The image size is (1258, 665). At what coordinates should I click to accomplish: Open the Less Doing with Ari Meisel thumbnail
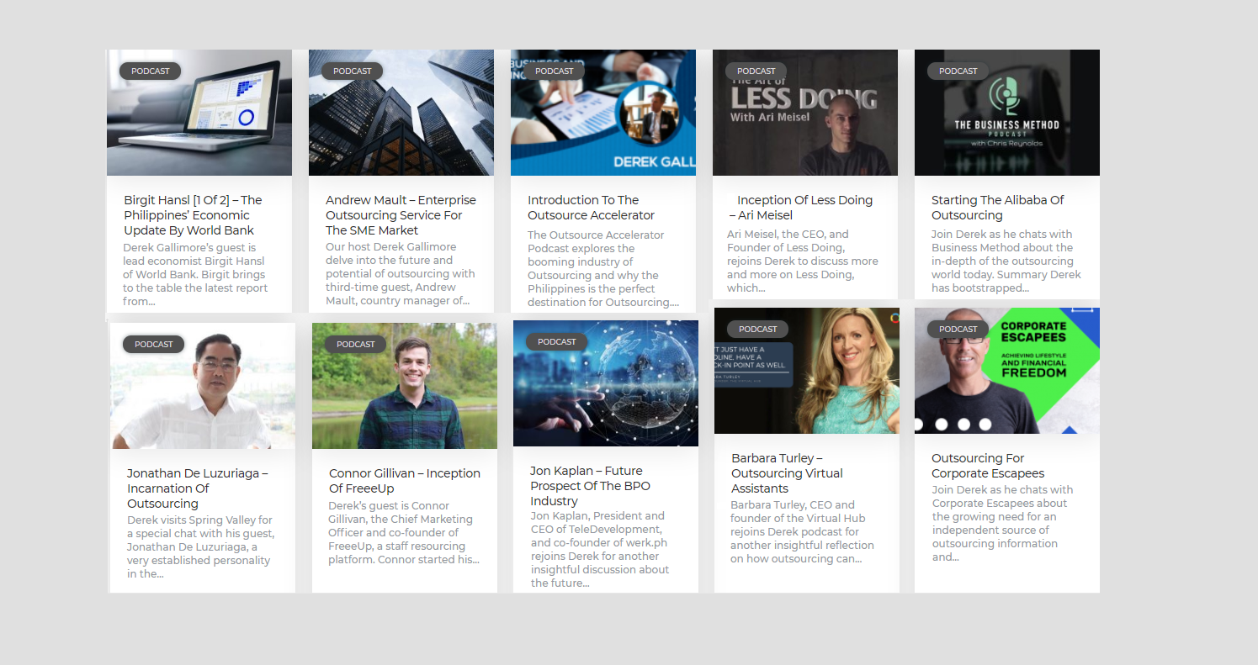(x=805, y=113)
